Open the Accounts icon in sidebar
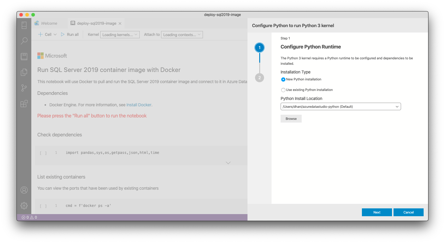Image resolution: width=445 pixels, height=243 pixels. click(24, 190)
